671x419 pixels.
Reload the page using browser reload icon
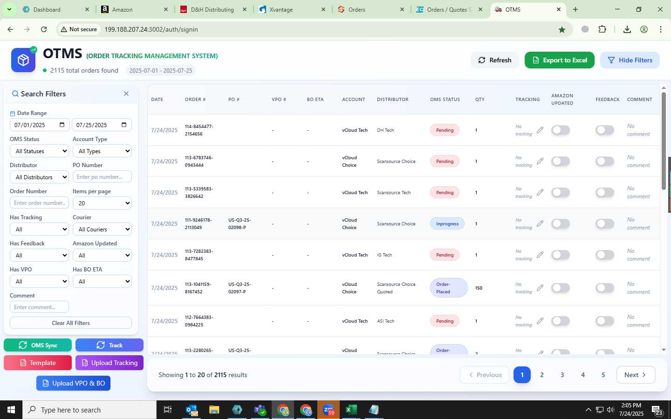(x=44, y=29)
